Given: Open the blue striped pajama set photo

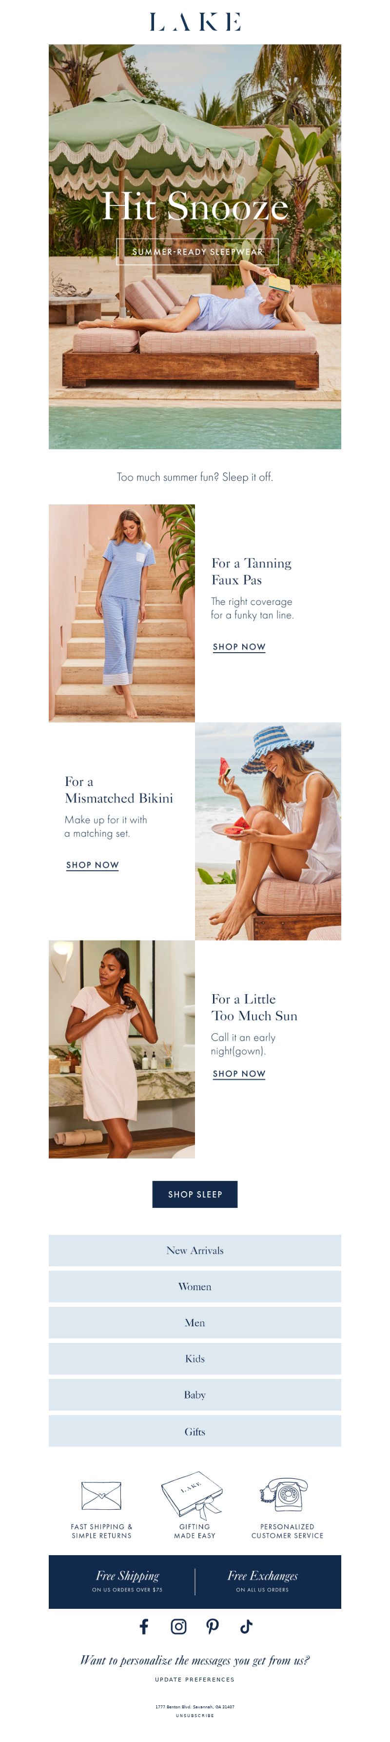Looking at the screenshot, I should (x=122, y=613).
